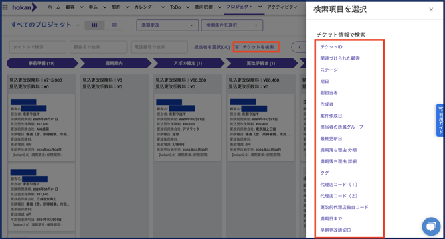Select the 事前準備 (19) stage
445x239 pixels.
42,63
